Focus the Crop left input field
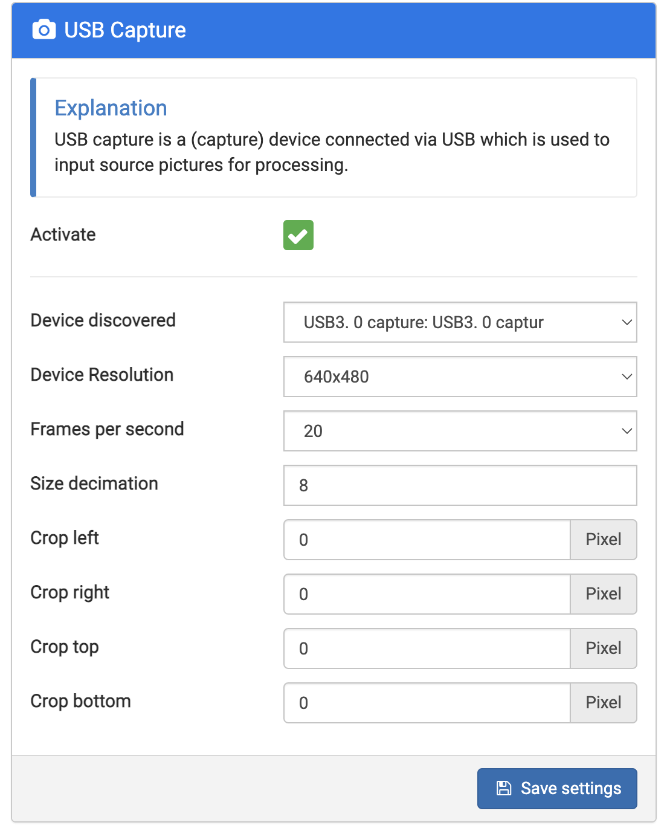Viewport: 667px width, 834px height. 427,540
